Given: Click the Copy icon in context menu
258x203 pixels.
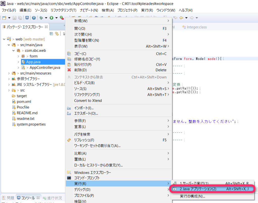Looking at the screenshot, I should click(x=69, y=54).
